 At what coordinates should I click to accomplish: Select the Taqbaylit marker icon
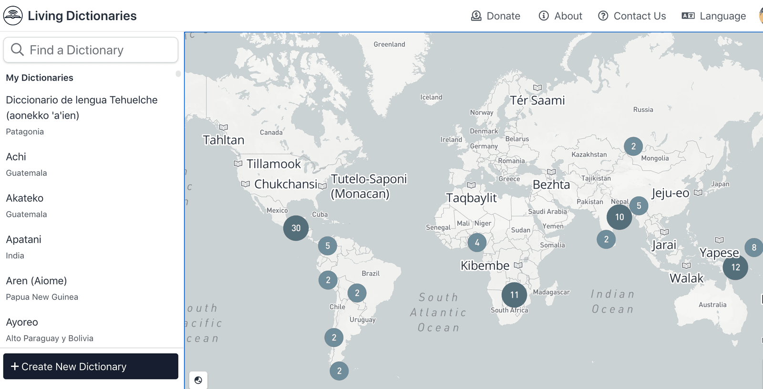pos(471,185)
